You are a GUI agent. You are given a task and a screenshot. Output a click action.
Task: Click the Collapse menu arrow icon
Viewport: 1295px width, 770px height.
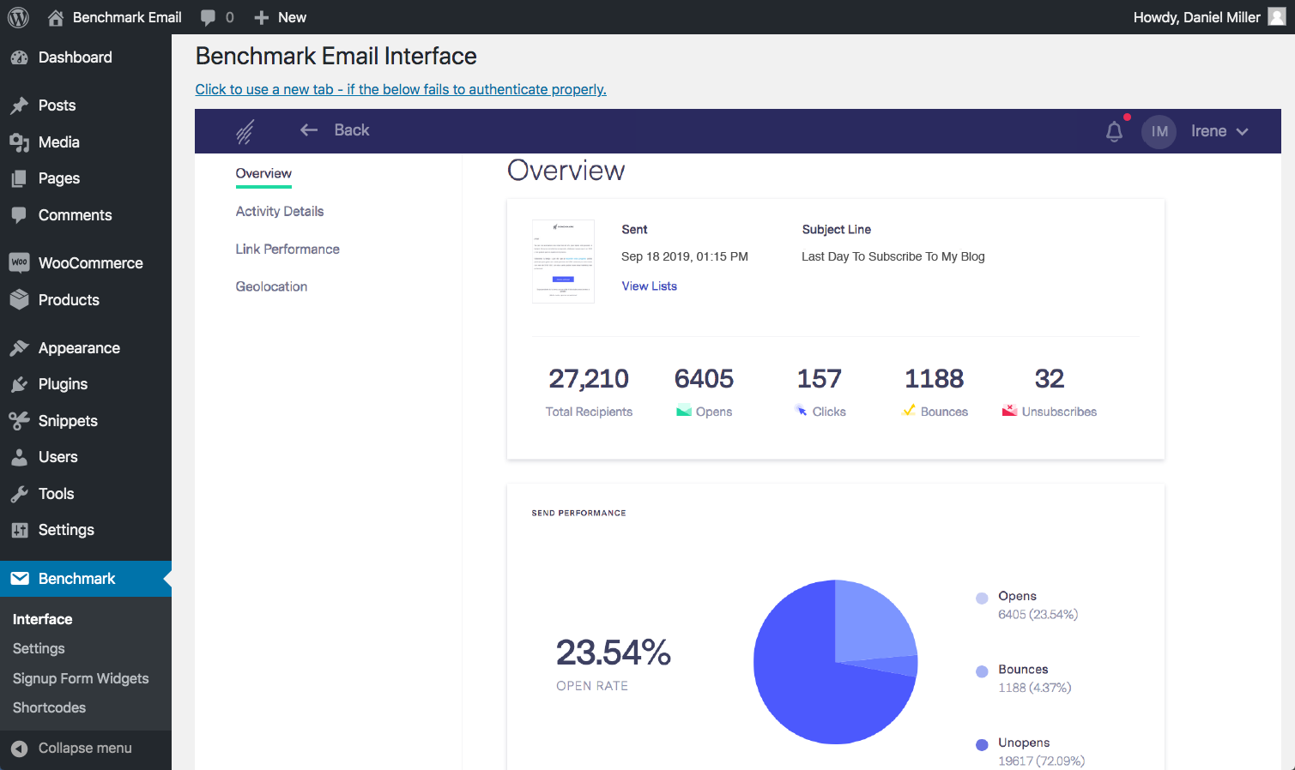click(x=20, y=749)
